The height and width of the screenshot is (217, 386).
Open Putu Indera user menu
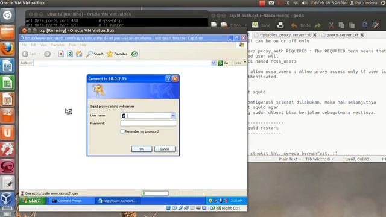click(x=364, y=3)
